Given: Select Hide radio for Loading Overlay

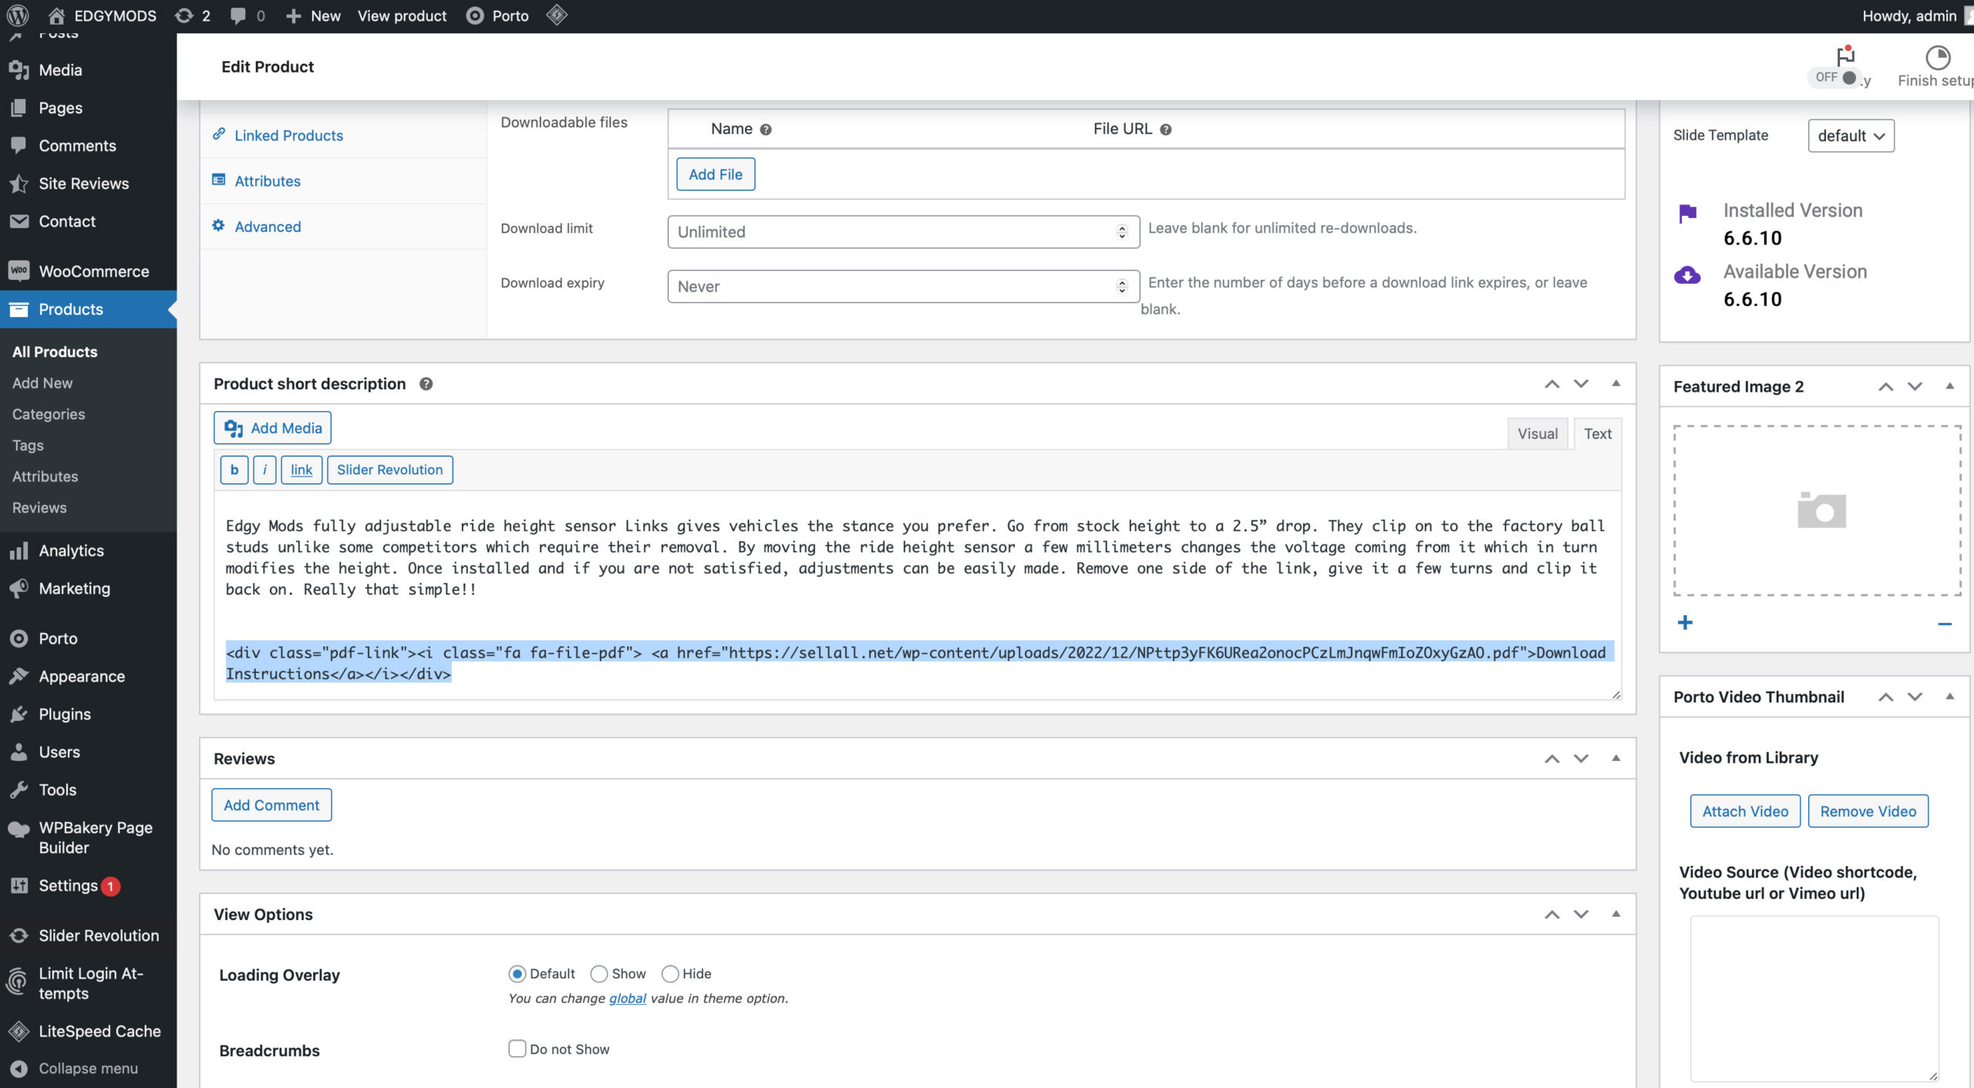Looking at the screenshot, I should pos(670,974).
